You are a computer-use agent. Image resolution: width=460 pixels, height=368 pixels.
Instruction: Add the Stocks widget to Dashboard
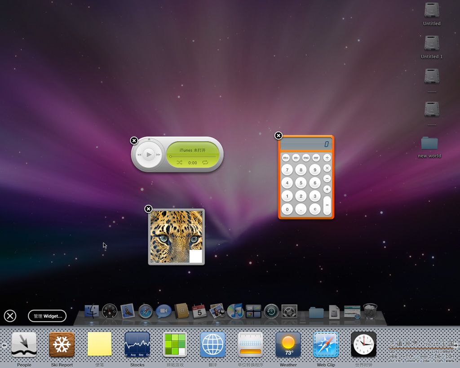pyautogui.click(x=137, y=345)
